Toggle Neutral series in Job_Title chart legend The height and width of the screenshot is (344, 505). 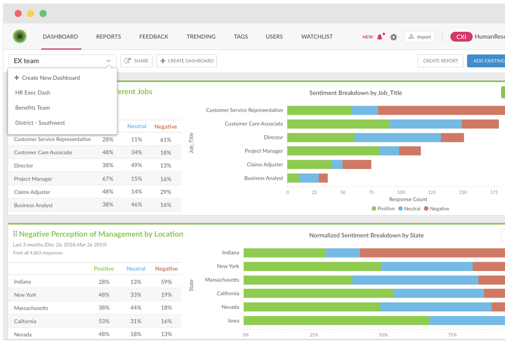(x=409, y=209)
